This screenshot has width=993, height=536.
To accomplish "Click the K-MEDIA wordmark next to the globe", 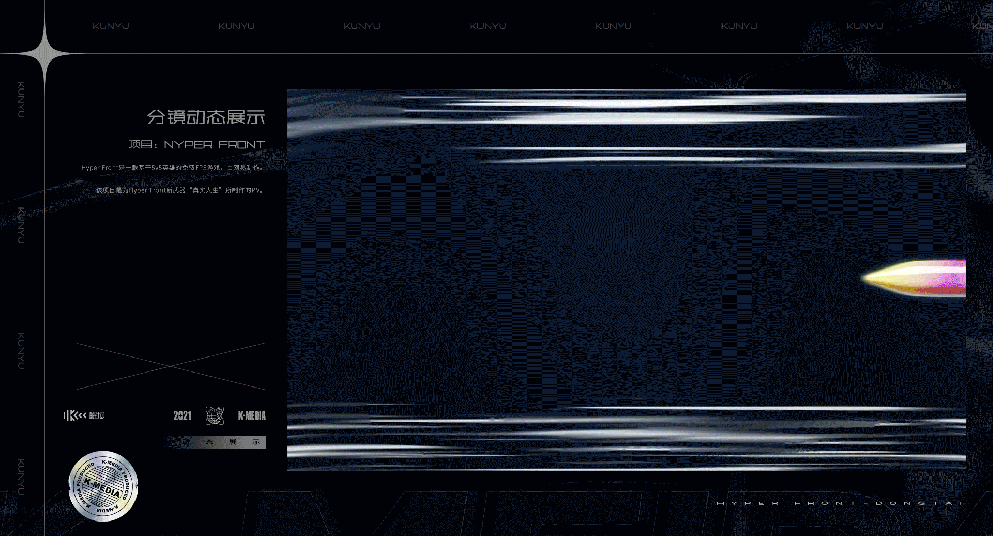I will (x=252, y=415).
